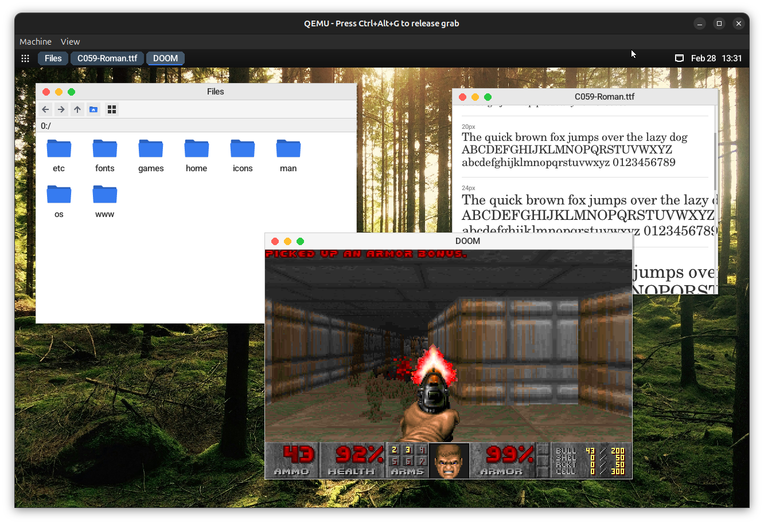Open the applications grid launcher icon

pos(25,58)
